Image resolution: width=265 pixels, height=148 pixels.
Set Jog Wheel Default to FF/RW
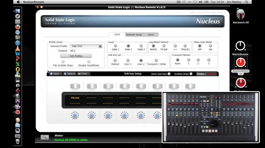click(x=164, y=46)
